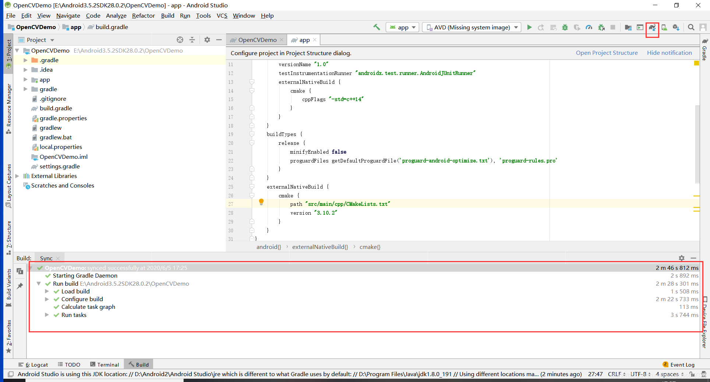This screenshot has height=382, width=710.
Task: Click Open Project Structure link
Action: click(607, 53)
